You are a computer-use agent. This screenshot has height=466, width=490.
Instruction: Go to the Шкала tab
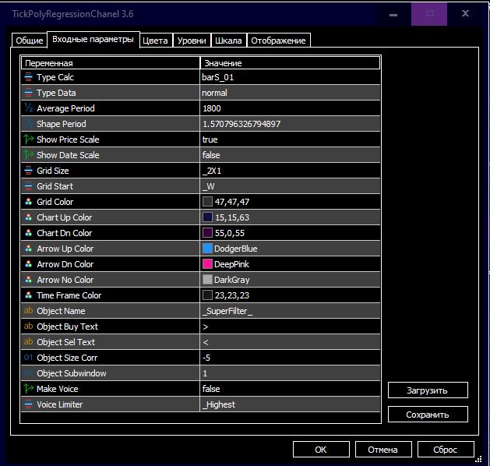pyautogui.click(x=228, y=41)
